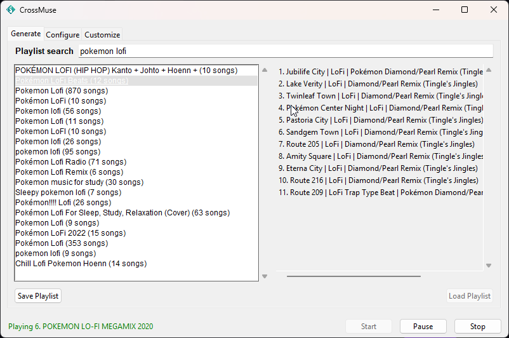Click song 3 Twinleaf Town
Viewport: 509px width, 338px height.
380,96
